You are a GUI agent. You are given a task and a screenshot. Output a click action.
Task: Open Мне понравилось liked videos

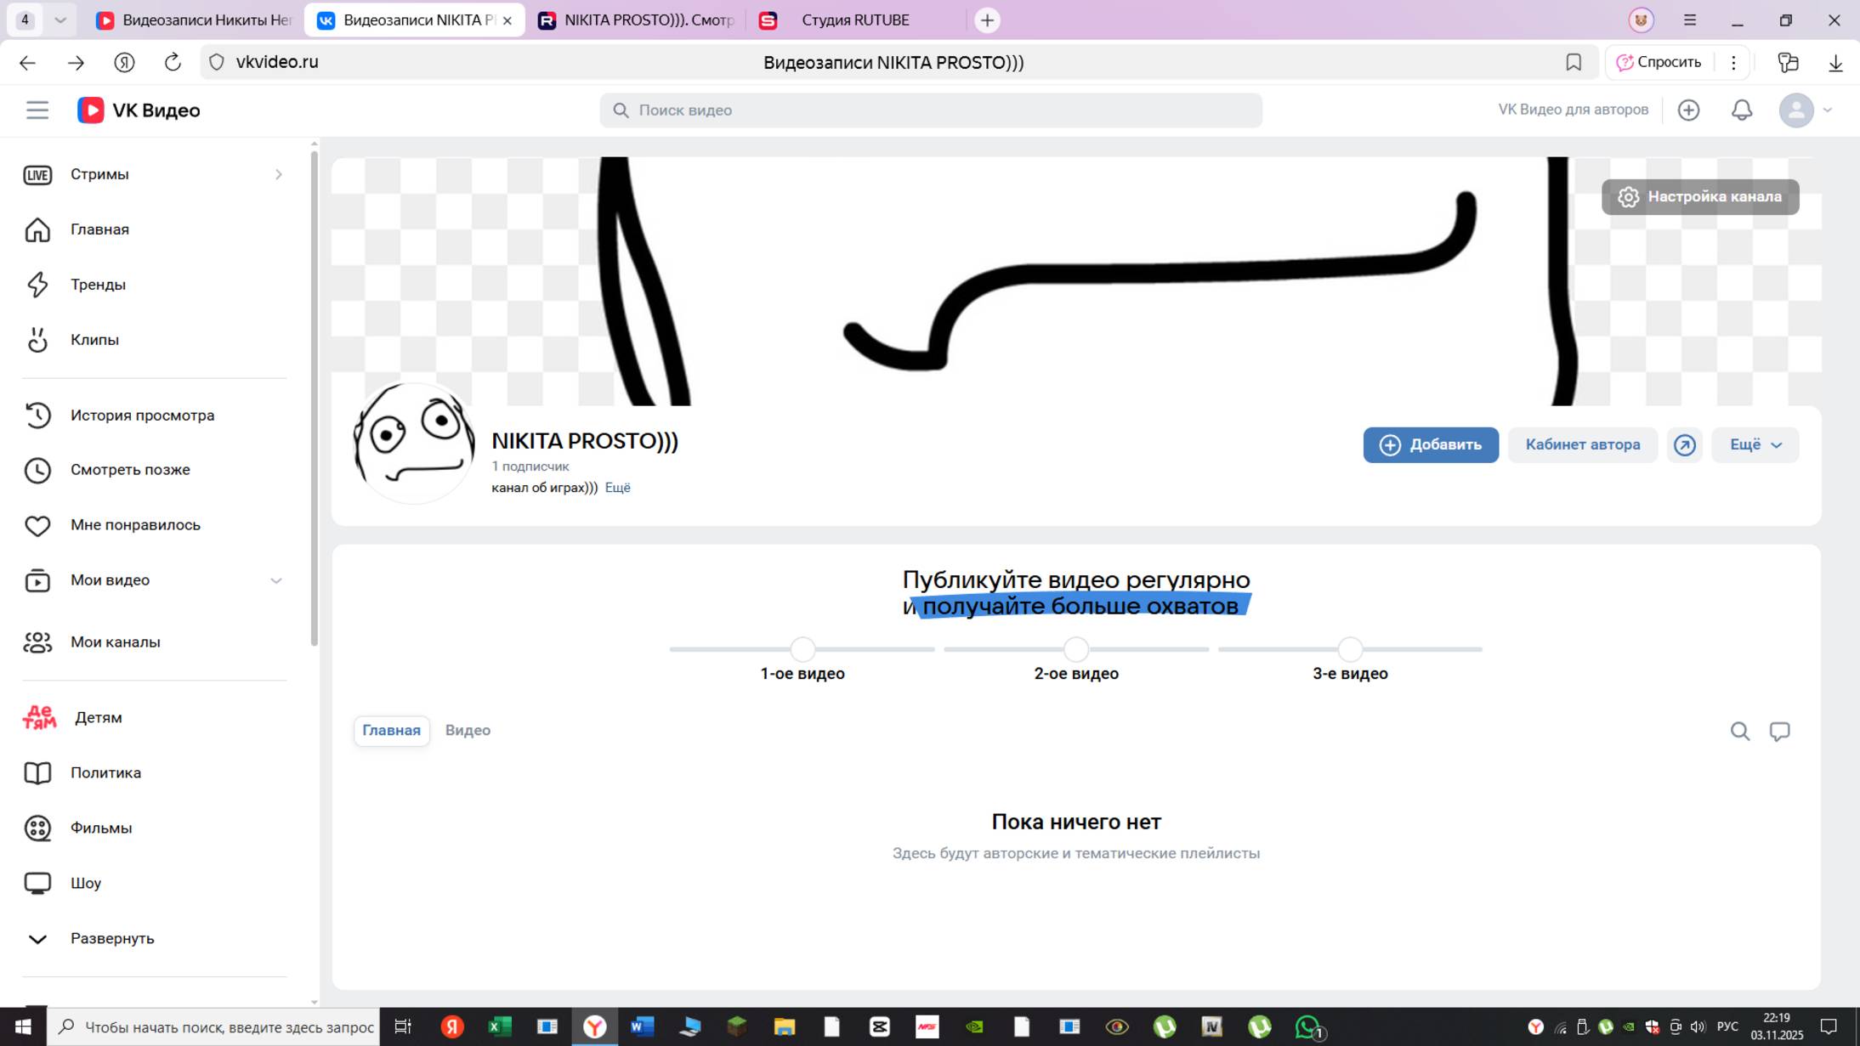(135, 525)
